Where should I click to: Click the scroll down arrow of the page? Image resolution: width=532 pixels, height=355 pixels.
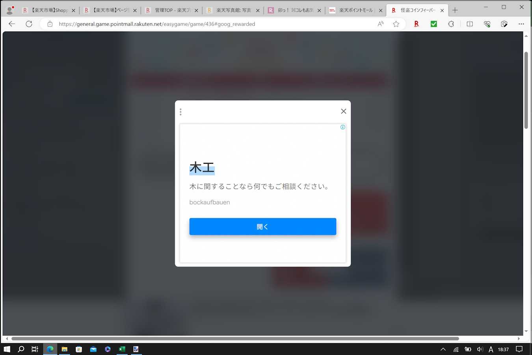(526, 331)
